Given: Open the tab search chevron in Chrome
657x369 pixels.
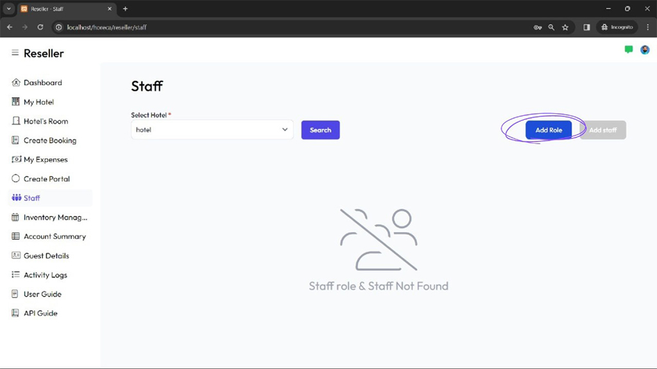Looking at the screenshot, I should point(9,9).
